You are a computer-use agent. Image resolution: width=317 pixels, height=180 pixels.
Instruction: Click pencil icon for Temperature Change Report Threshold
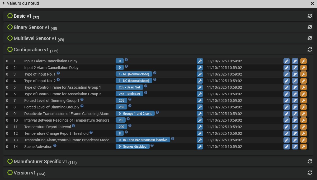click(x=286, y=133)
